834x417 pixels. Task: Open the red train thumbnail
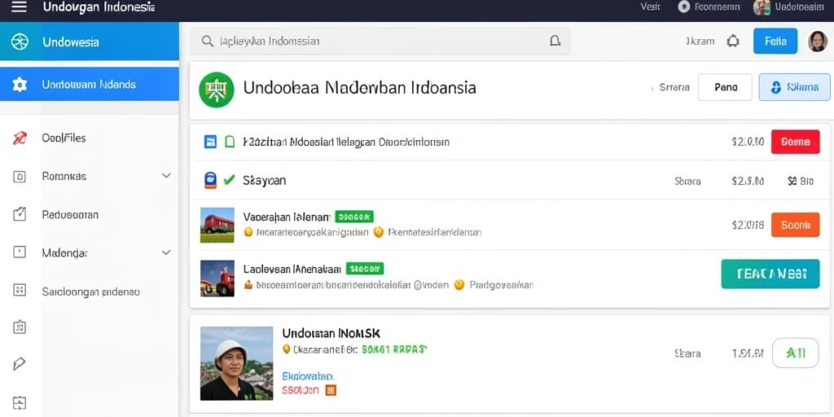point(217,225)
